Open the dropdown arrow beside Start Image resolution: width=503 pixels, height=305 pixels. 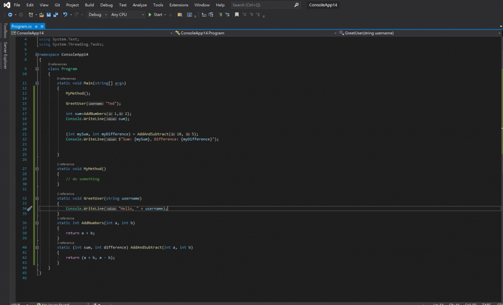pos(165,15)
